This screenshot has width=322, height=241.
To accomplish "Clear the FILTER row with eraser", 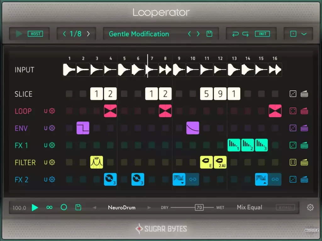I will pos(304,163).
